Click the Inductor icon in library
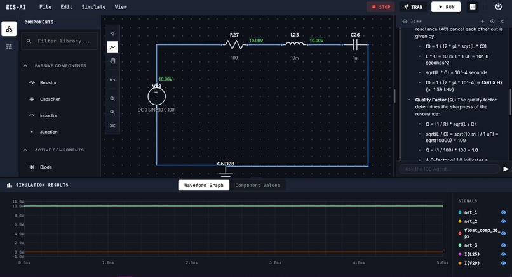Screen dimensions: 512x277 click(x=32, y=115)
